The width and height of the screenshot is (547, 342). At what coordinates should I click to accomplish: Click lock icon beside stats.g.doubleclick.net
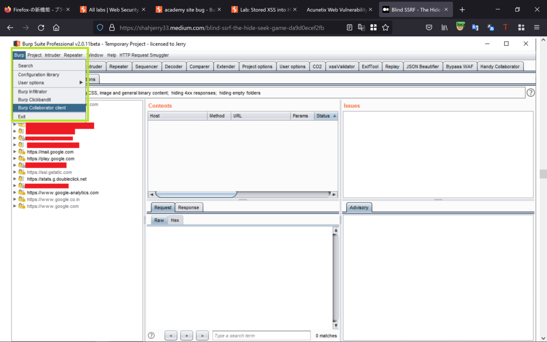pyautogui.click(x=21, y=179)
